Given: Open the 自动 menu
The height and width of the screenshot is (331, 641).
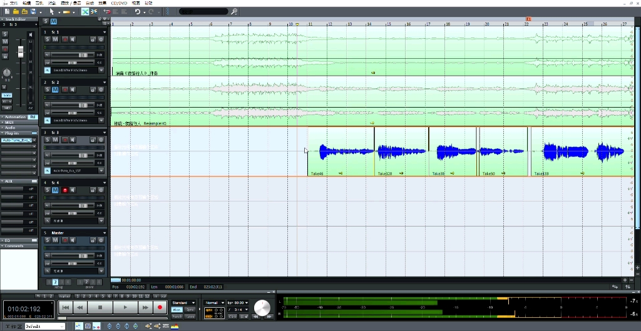Looking at the screenshot, I should point(90,3).
